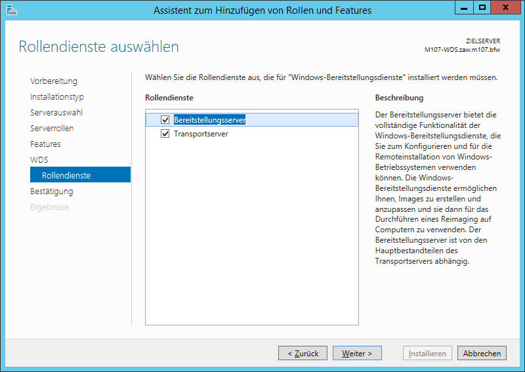The width and height of the screenshot is (525, 372).
Task: Jump to the Bestätigung step
Action: pos(52,192)
